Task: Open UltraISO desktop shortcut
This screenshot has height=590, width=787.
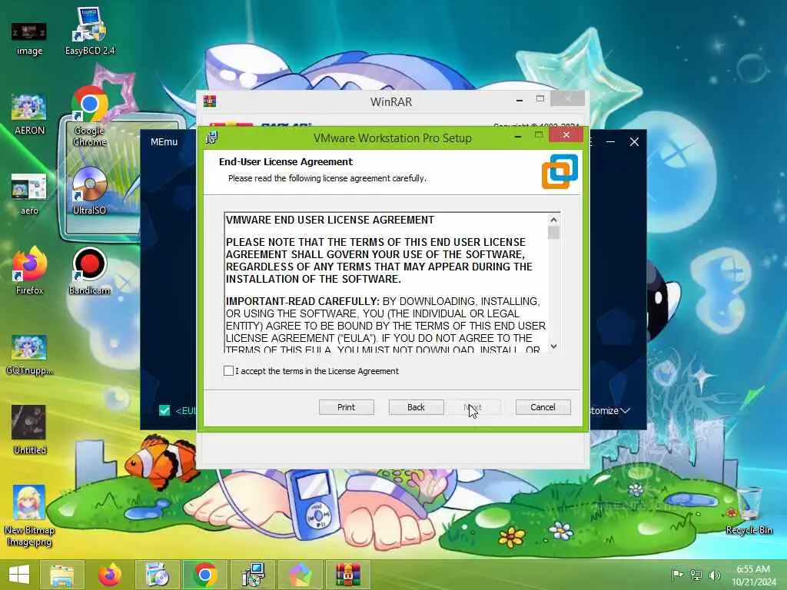Action: (90, 191)
